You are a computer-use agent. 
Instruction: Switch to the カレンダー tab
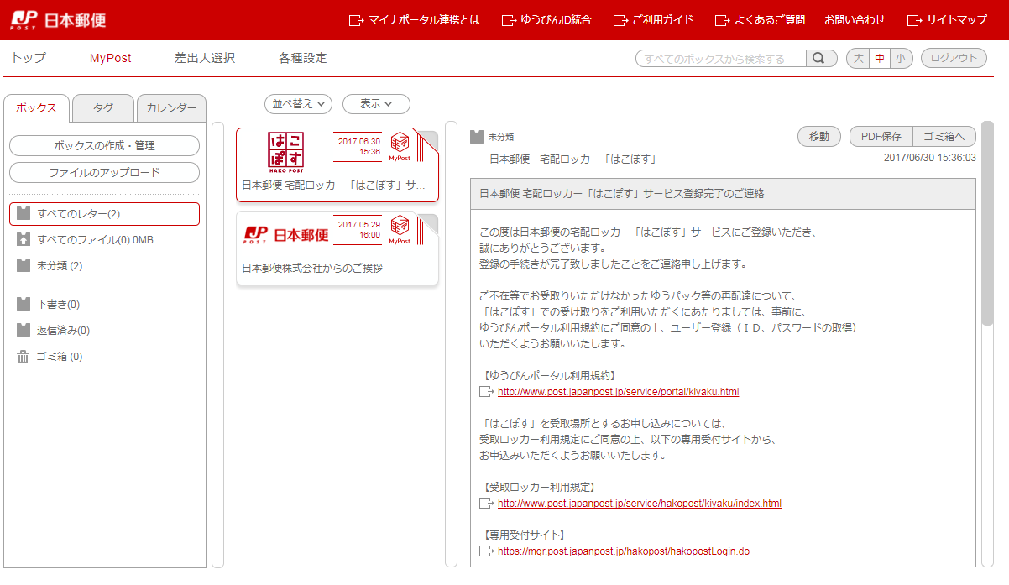coord(171,108)
